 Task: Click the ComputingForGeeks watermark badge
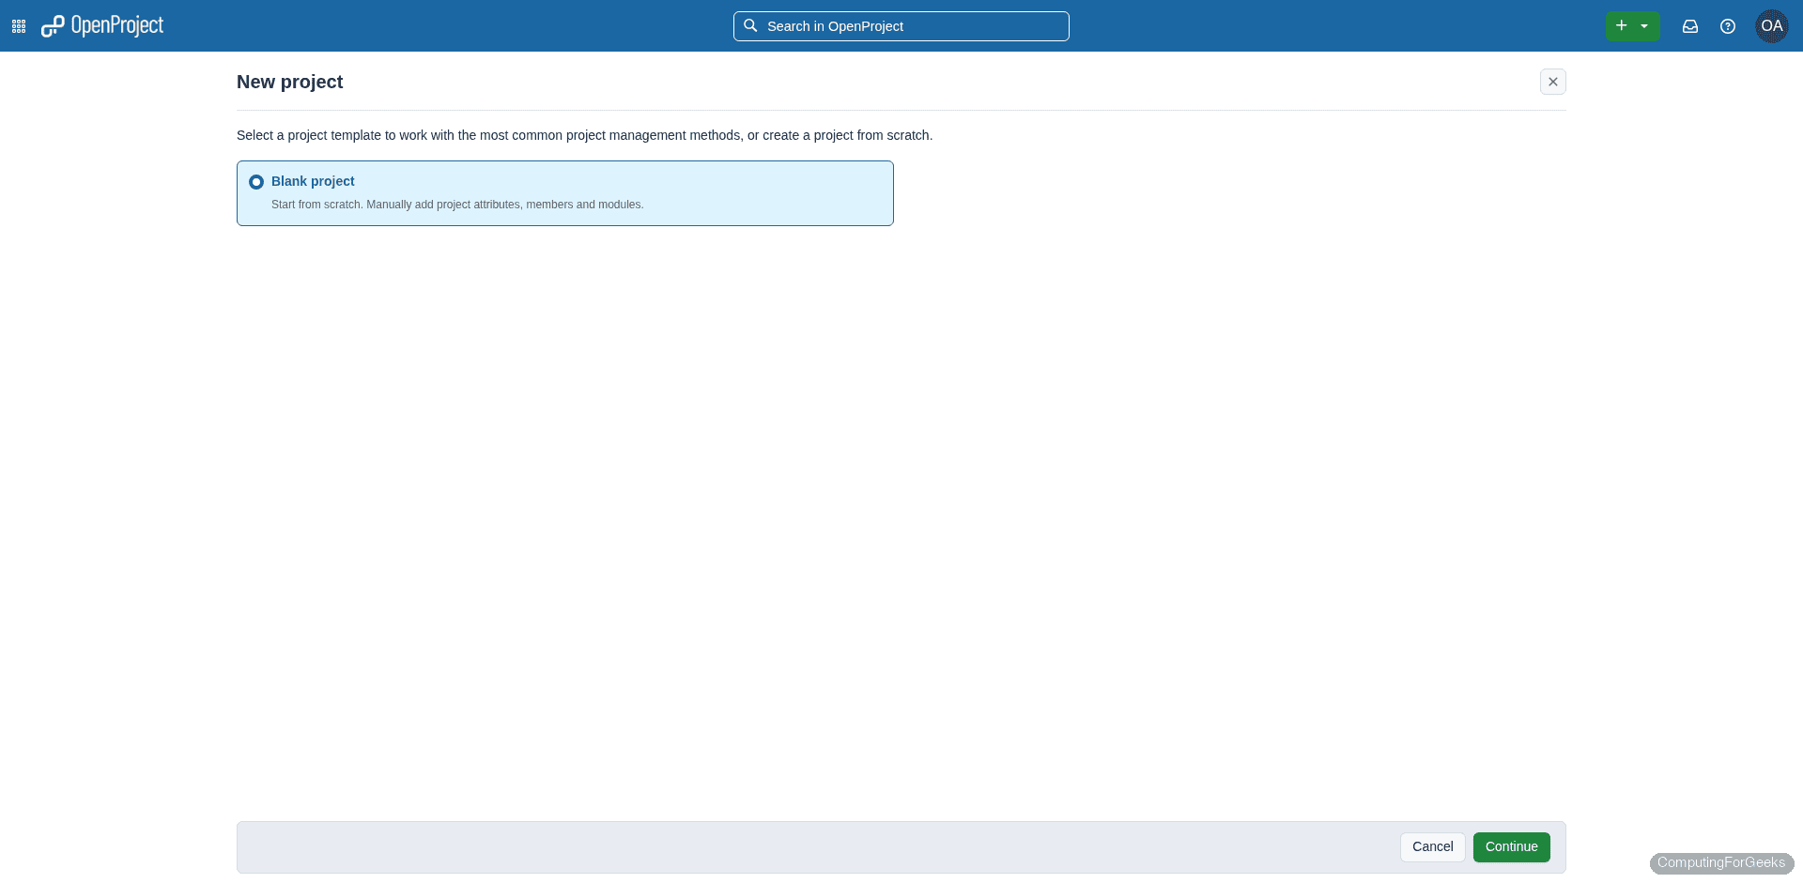[1720, 862]
